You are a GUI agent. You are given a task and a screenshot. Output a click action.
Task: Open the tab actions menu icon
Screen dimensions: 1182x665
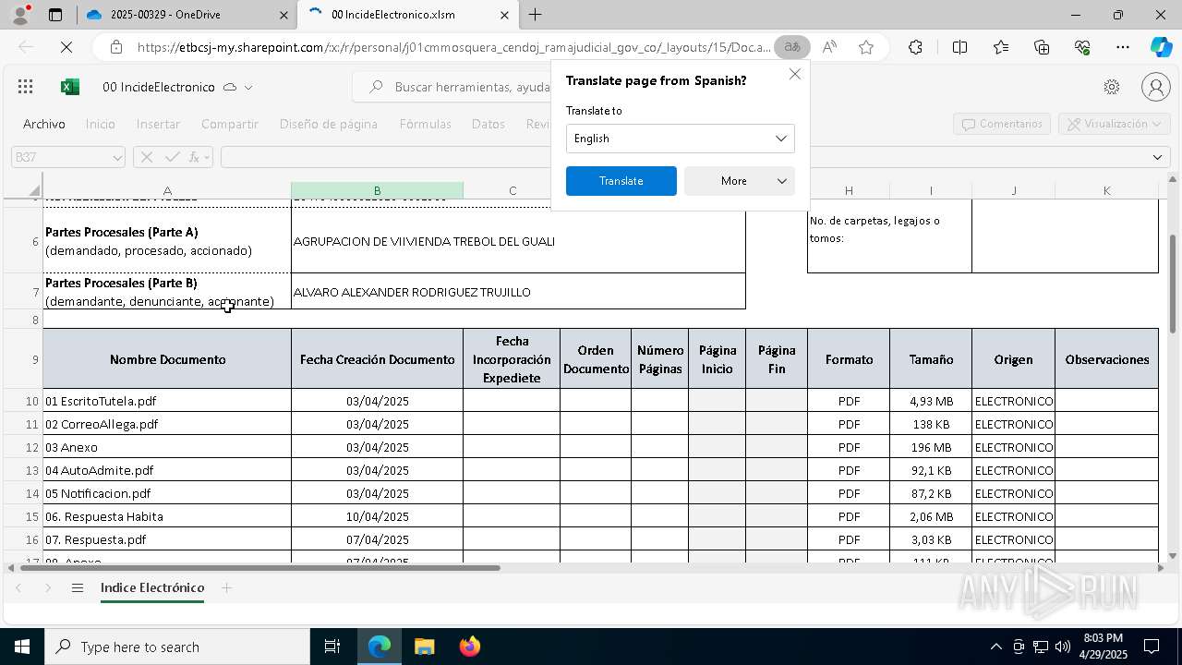click(x=55, y=15)
